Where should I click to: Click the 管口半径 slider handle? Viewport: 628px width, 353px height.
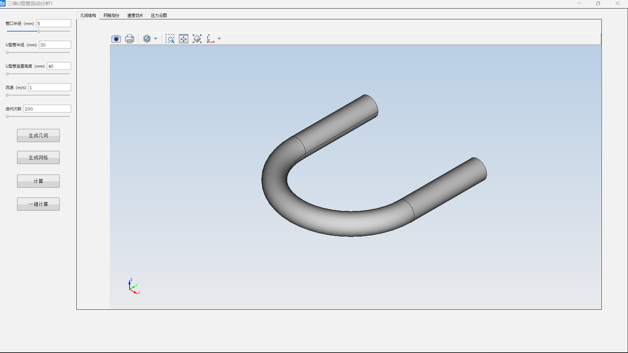[39, 31]
